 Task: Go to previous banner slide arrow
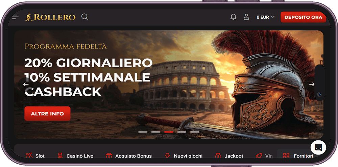[x=26, y=85]
